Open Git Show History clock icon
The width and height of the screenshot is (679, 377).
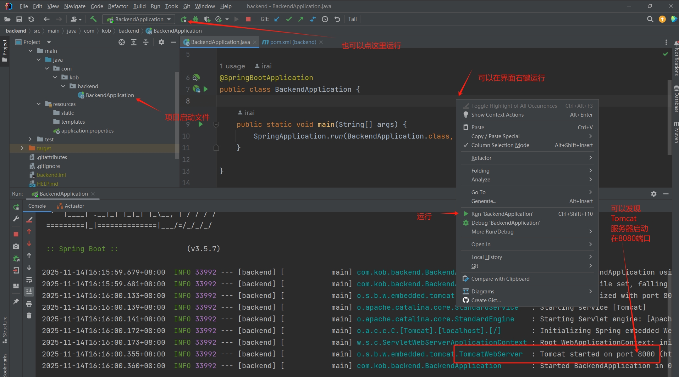click(x=325, y=19)
